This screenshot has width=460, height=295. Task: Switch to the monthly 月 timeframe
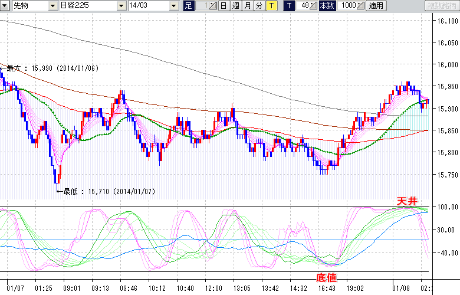[x=247, y=6]
